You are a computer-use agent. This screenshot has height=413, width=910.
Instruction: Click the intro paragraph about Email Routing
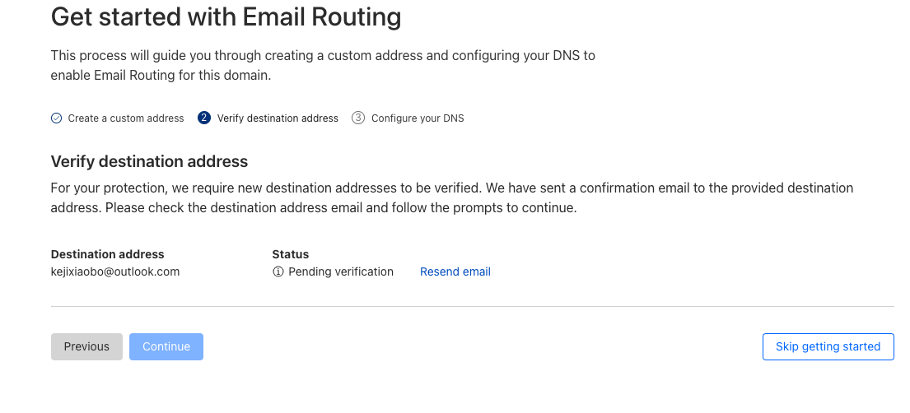[x=322, y=66]
